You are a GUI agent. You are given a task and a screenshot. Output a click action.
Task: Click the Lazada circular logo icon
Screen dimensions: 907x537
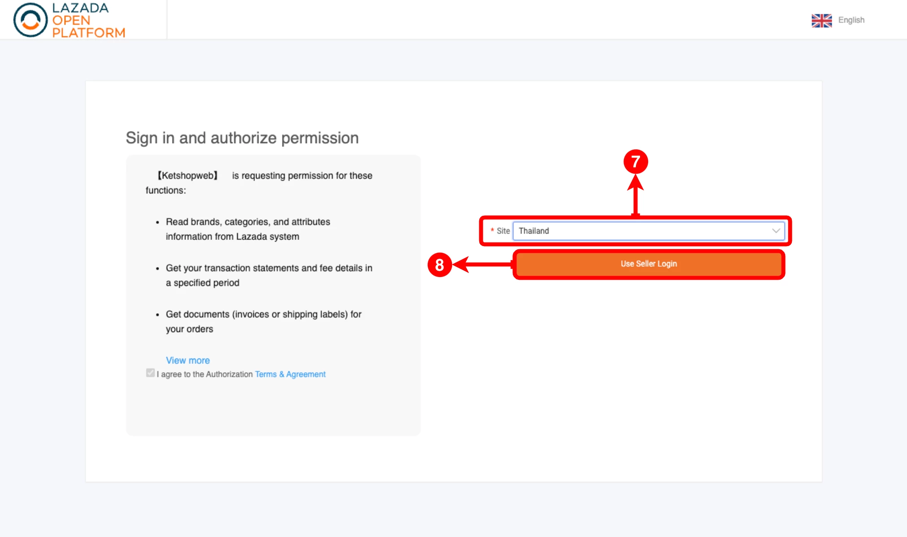click(x=30, y=20)
